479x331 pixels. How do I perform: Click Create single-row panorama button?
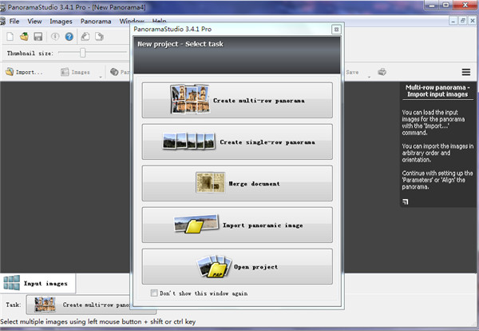coord(237,142)
